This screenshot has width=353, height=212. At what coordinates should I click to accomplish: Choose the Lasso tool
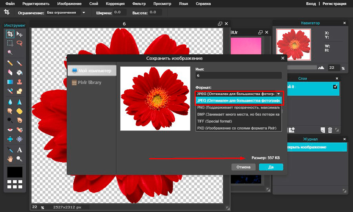[x=19, y=43]
